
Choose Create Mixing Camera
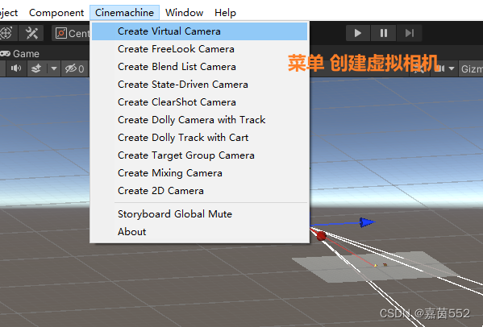coord(200,173)
